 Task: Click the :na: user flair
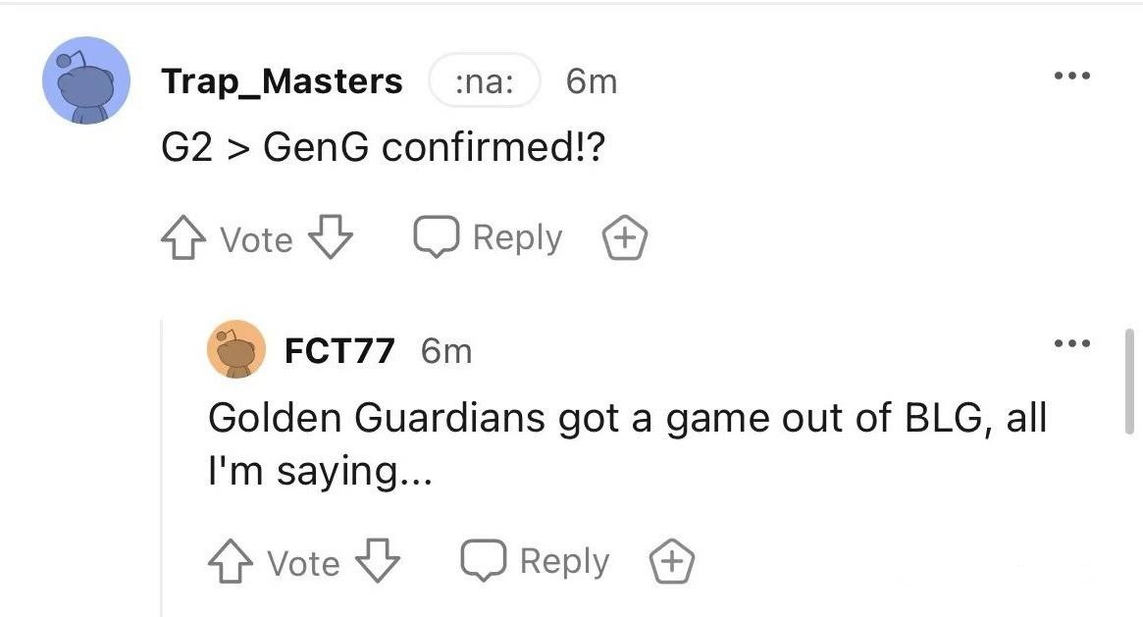point(485,81)
